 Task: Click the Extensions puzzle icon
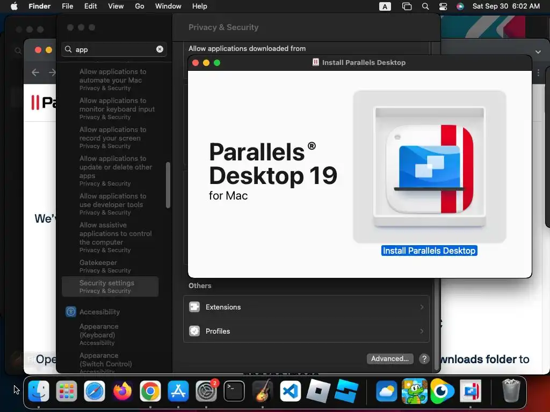point(194,307)
